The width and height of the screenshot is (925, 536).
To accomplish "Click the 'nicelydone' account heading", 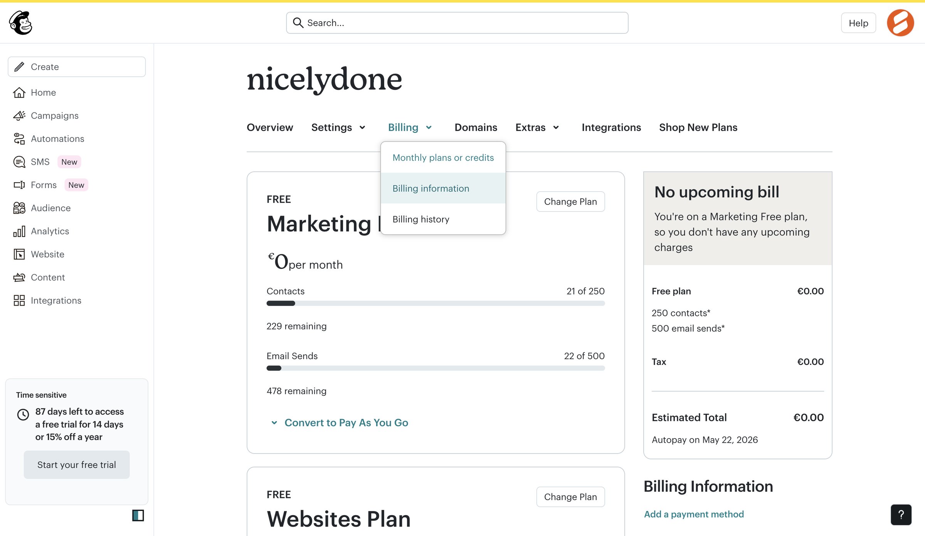I will [x=324, y=79].
